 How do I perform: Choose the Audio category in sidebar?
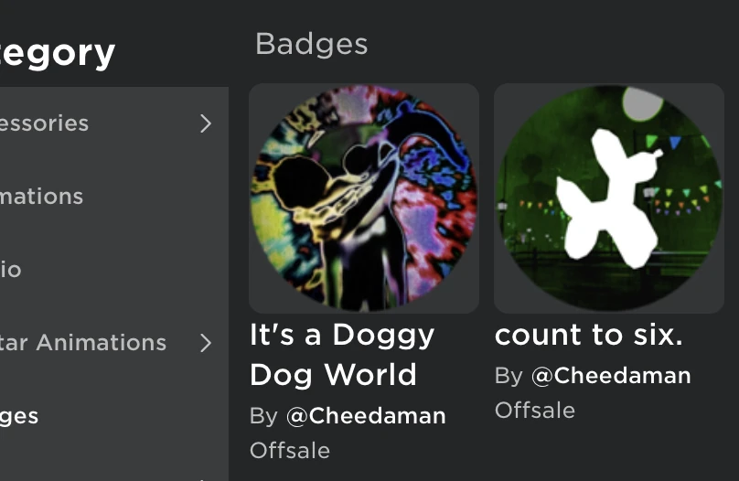[11, 270]
